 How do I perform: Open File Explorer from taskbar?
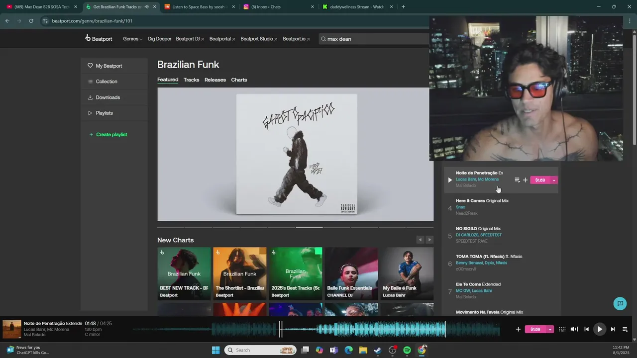[363, 350]
